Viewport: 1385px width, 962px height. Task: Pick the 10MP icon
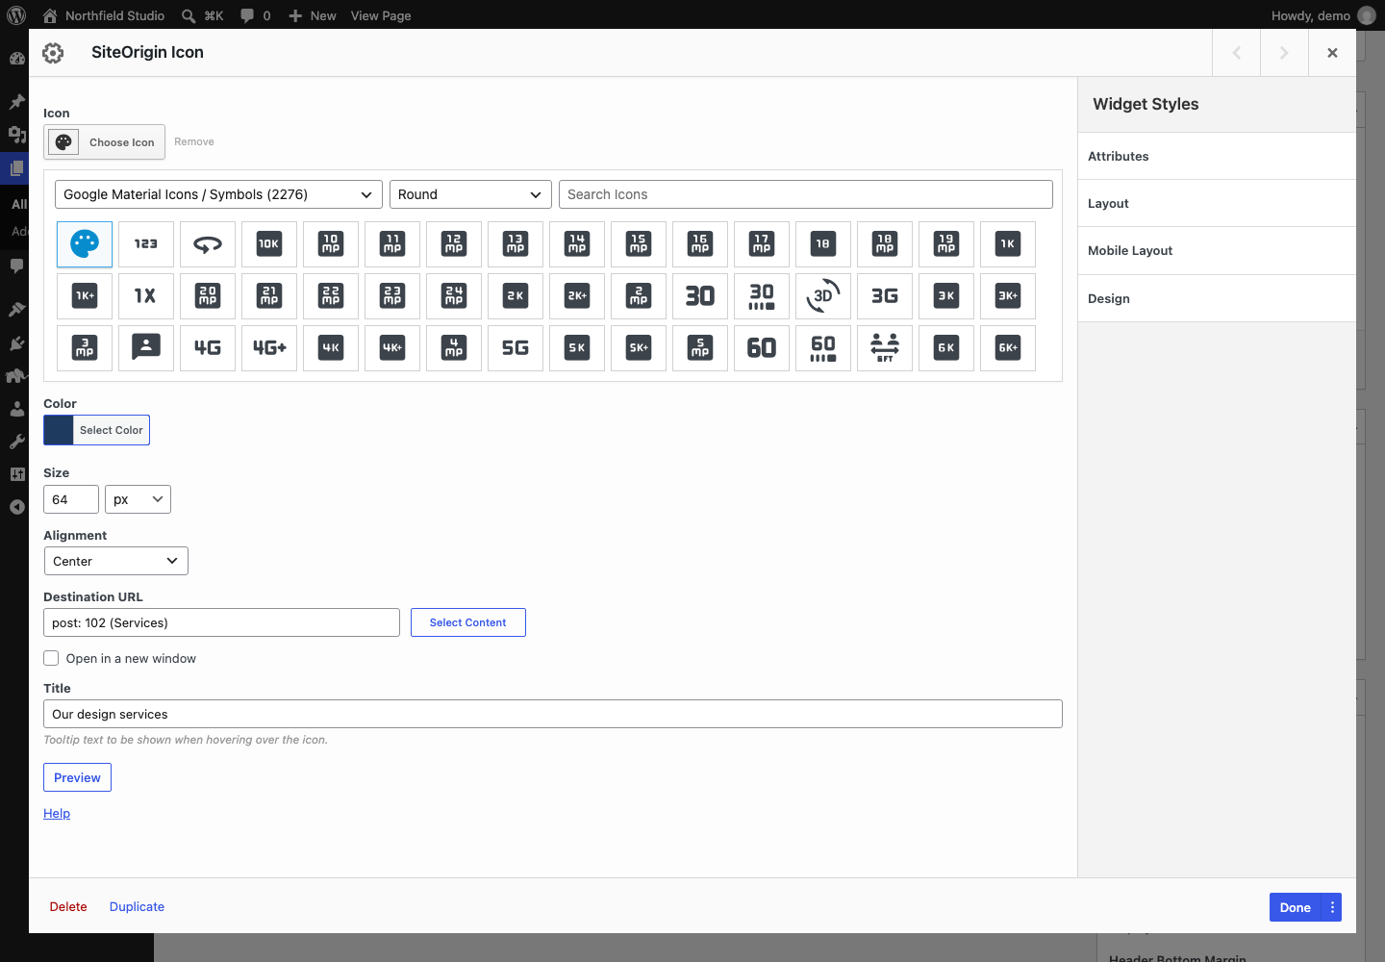(331, 244)
